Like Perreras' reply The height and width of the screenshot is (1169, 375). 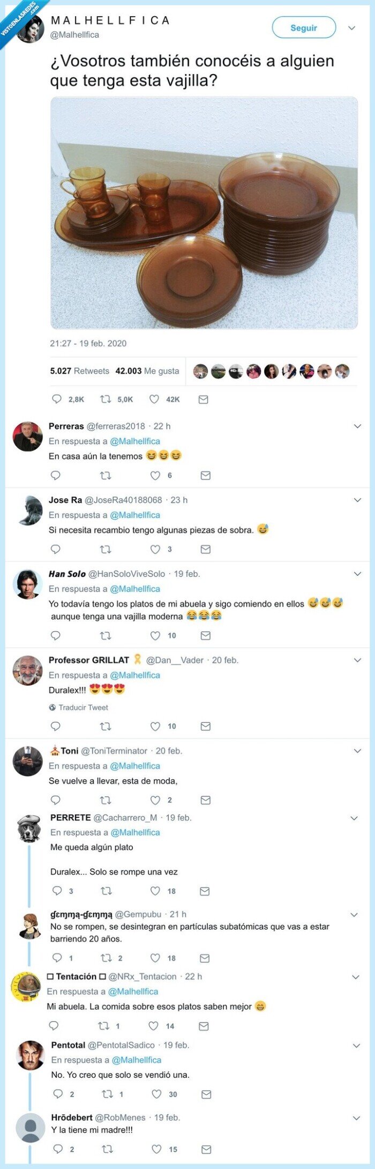155,475
